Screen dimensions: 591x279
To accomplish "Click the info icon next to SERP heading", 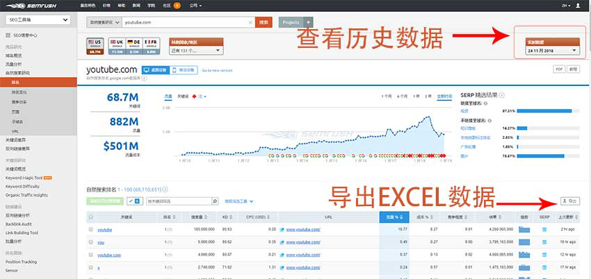I will tap(502, 96).
